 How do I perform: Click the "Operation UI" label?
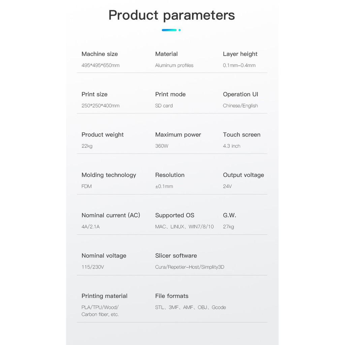coord(240,94)
